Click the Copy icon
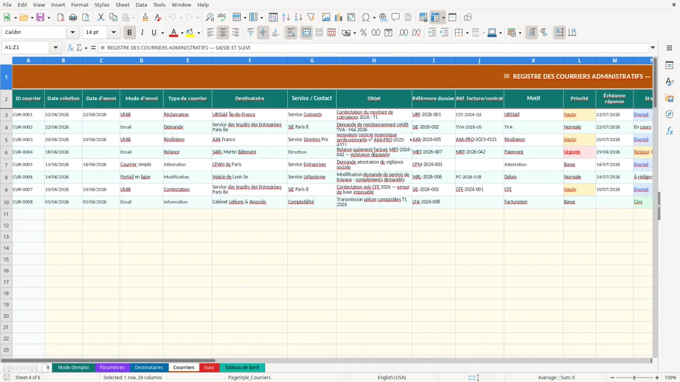The width and height of the screenshot is (680, 382). point(113,18)
